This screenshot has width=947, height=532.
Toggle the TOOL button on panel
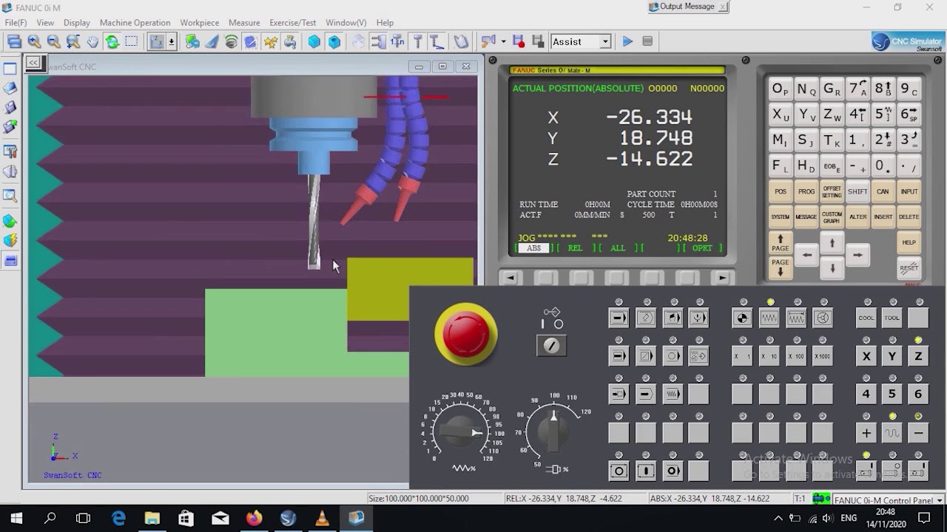892,318
